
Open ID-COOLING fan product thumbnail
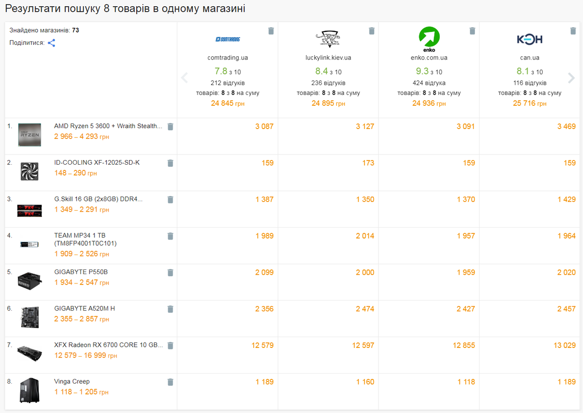tap(29, 171)
